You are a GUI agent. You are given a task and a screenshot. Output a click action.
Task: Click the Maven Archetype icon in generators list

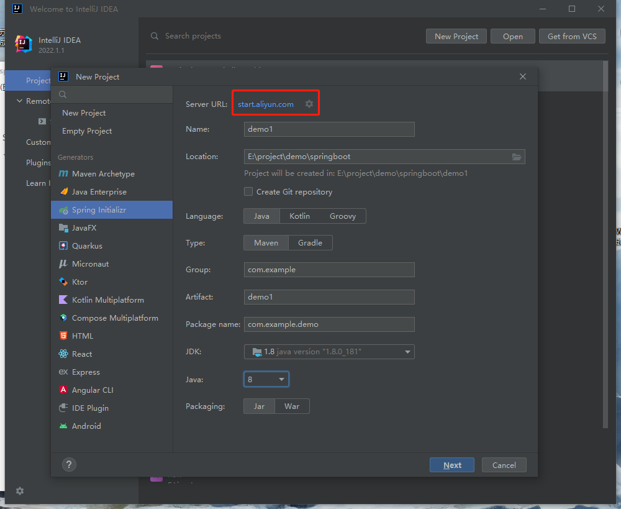(x=63, y=173)
